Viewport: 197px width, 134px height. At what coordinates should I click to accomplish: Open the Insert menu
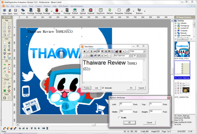[x=24, y=6]
